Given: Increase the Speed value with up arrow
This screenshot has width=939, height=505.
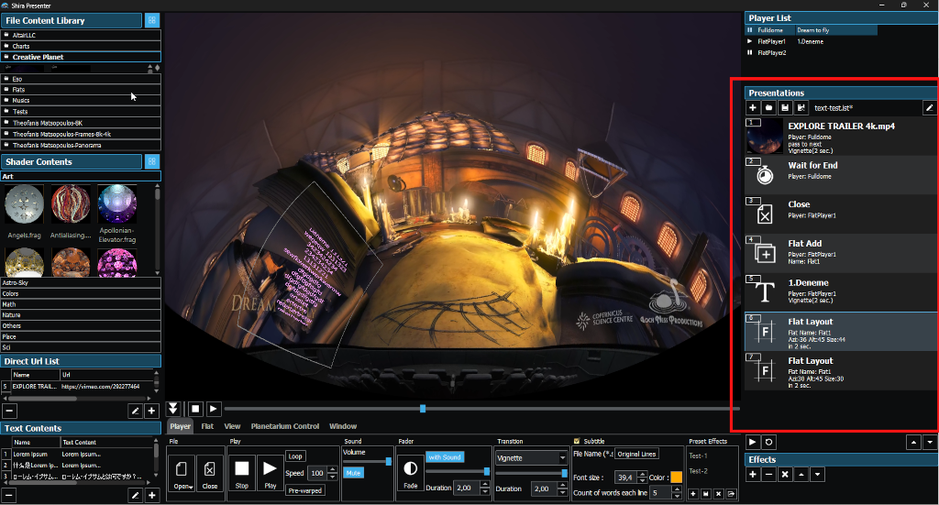Looking at the screenshot, I should coord(332,469).
